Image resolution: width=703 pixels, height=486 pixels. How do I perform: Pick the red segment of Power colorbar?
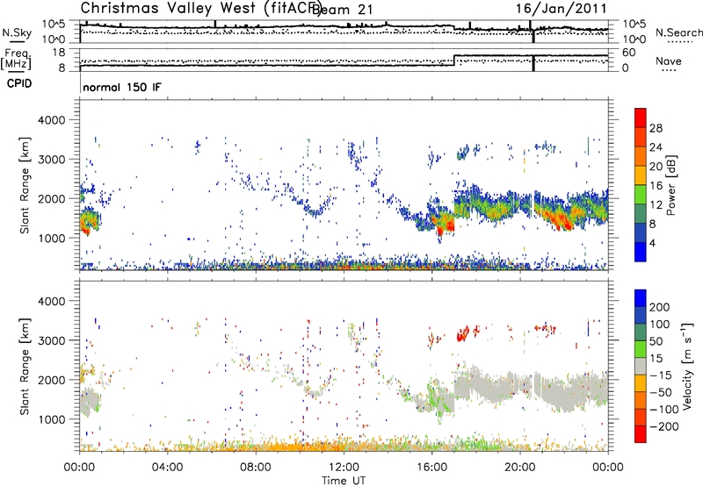pyautogui.click(x=641, y=118)
